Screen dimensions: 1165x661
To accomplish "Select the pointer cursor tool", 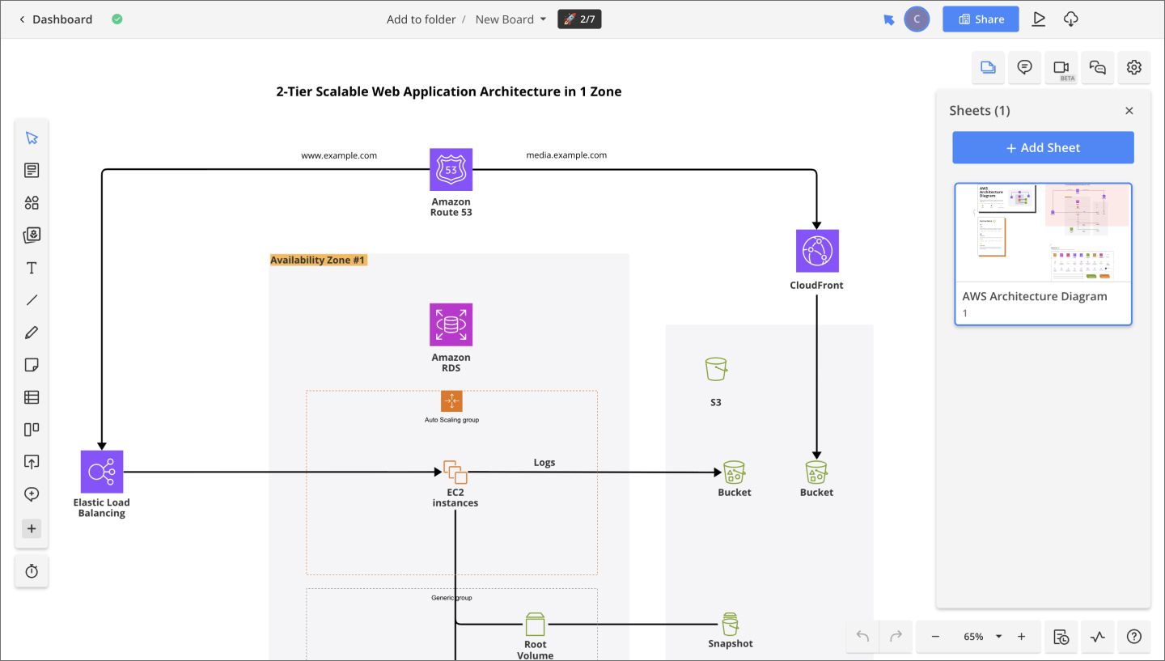I will (x=32, y=138).
